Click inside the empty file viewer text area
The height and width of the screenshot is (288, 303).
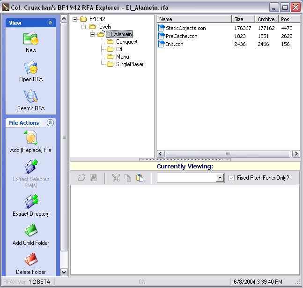click(x=185, y=230)
